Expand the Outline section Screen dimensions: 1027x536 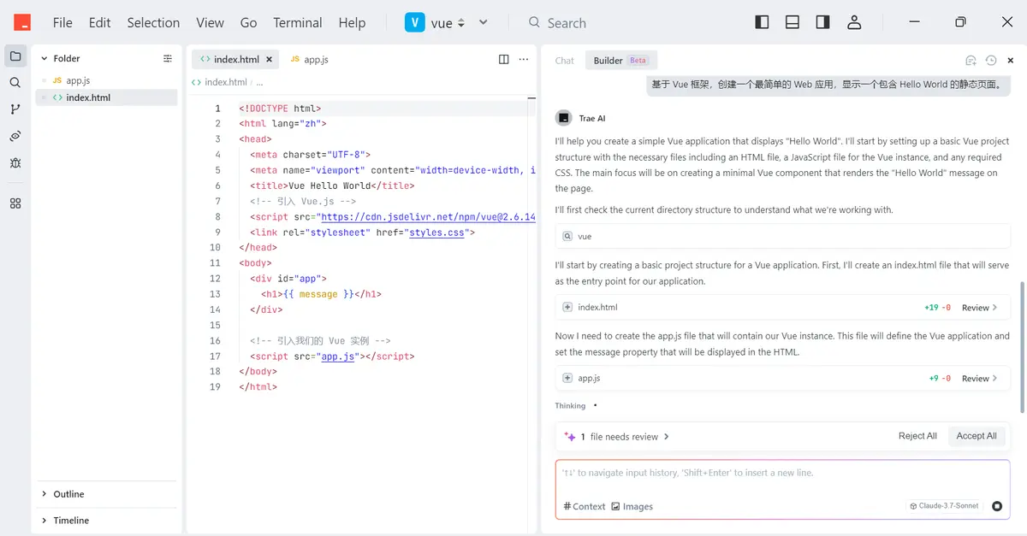pyautogui.click(x=107, y=494)
